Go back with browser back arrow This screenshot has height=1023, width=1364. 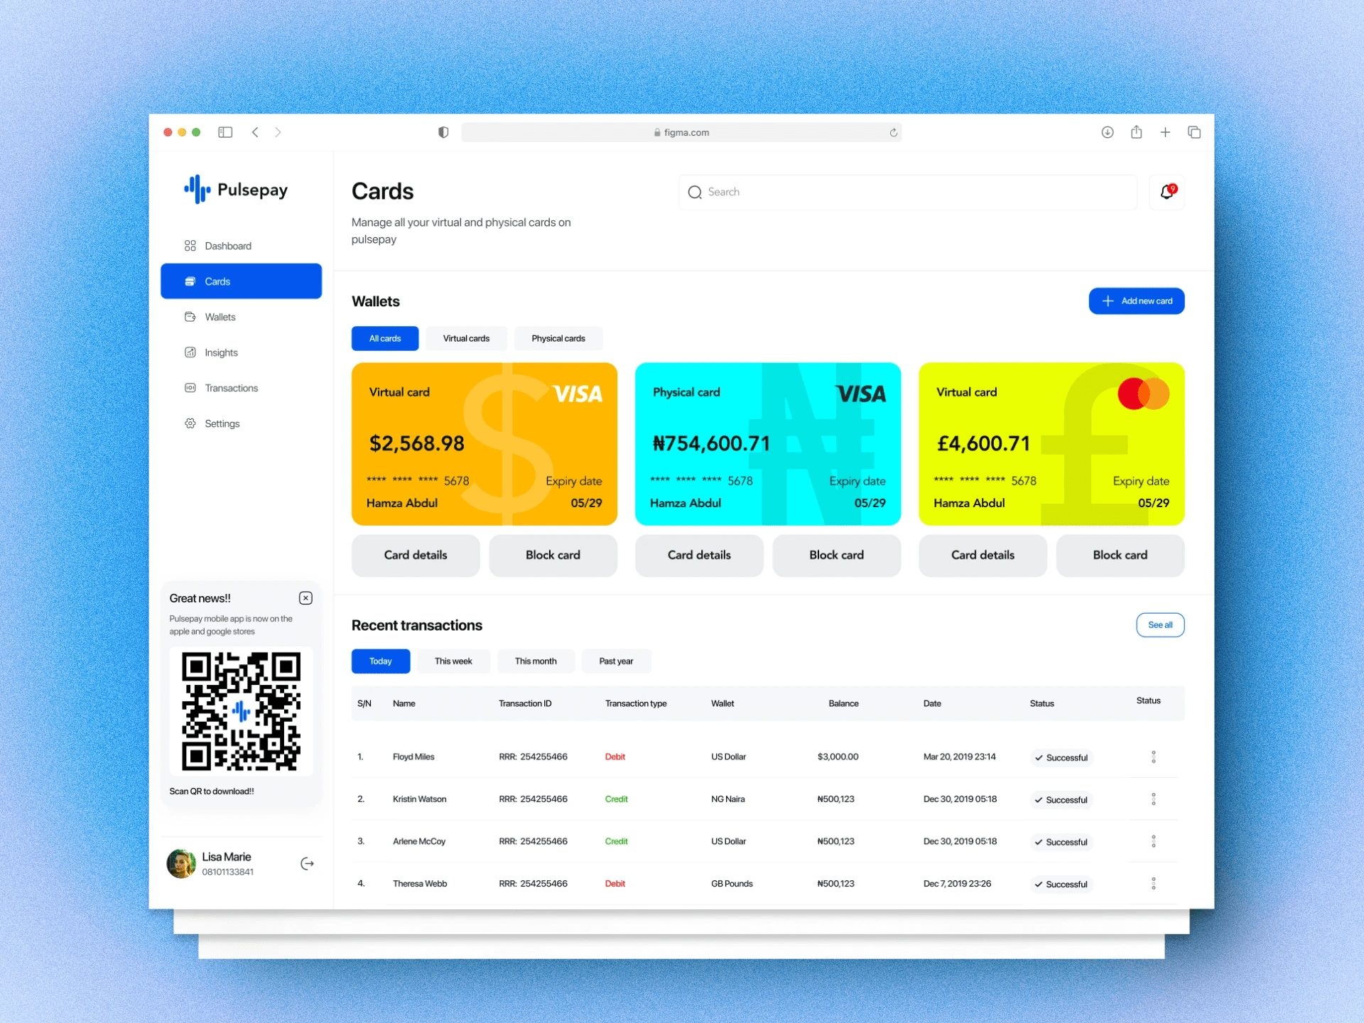pos(255,132)
